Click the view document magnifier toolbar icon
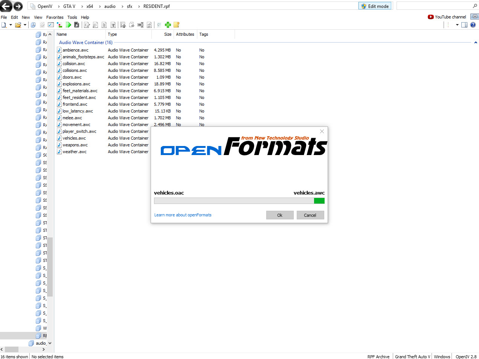Image resolution: width=479 pixels, height=359 pixels. point(95,25)
